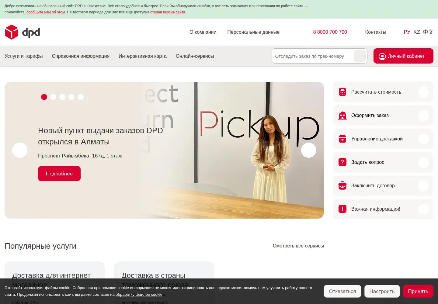The height and width of the screenshot is (304, 438).
Task: Expand arrow on Рассчитать стоимость card
Action: [423, 92]
